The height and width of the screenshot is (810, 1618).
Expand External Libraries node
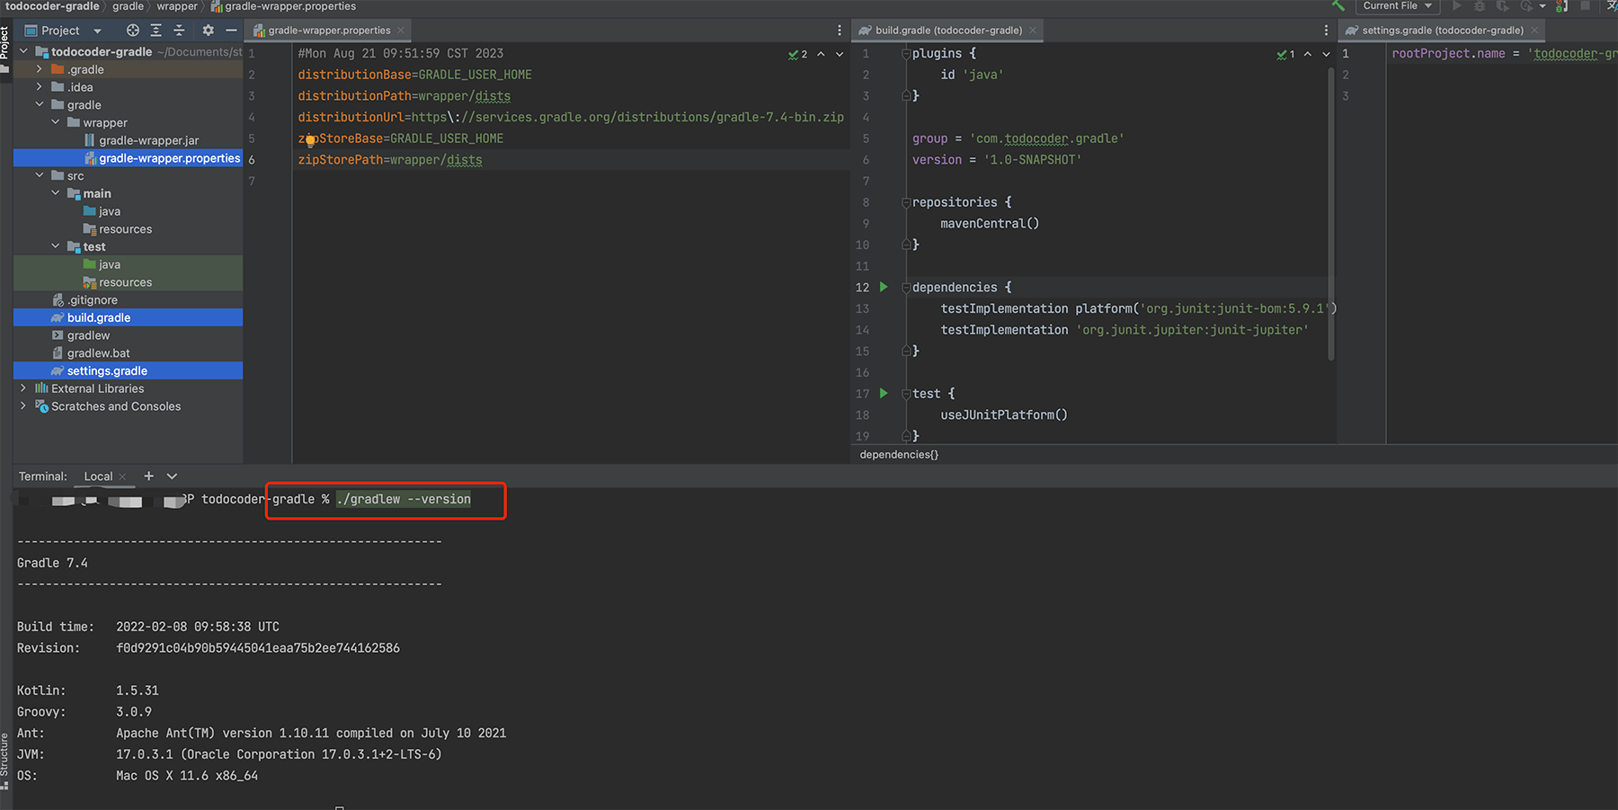(23, 388)
